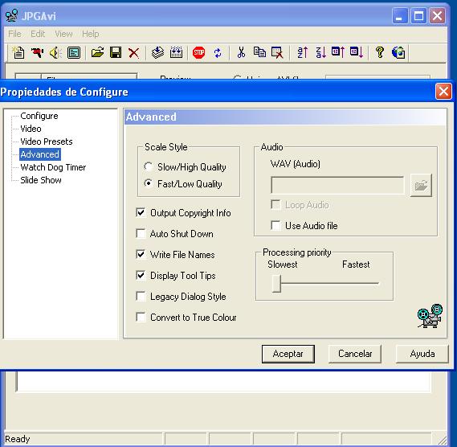Viewport: 457px width, 447px height.
Task: Click the date sort ascending icon
Action: 338,53
